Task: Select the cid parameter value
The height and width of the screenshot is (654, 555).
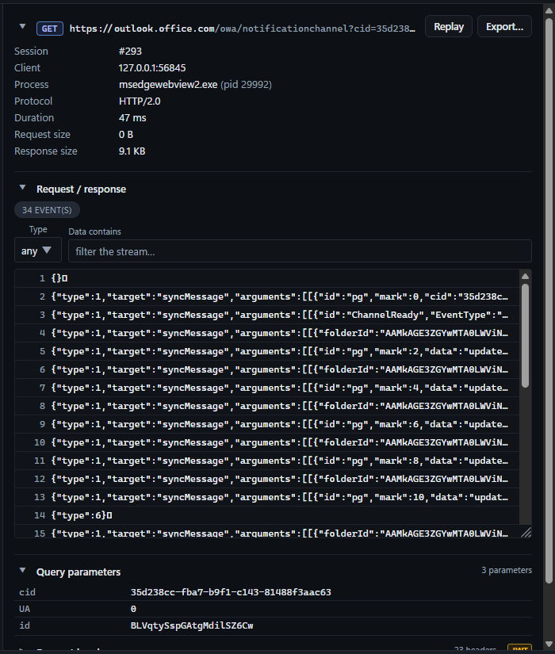Action: click(231, 592)
